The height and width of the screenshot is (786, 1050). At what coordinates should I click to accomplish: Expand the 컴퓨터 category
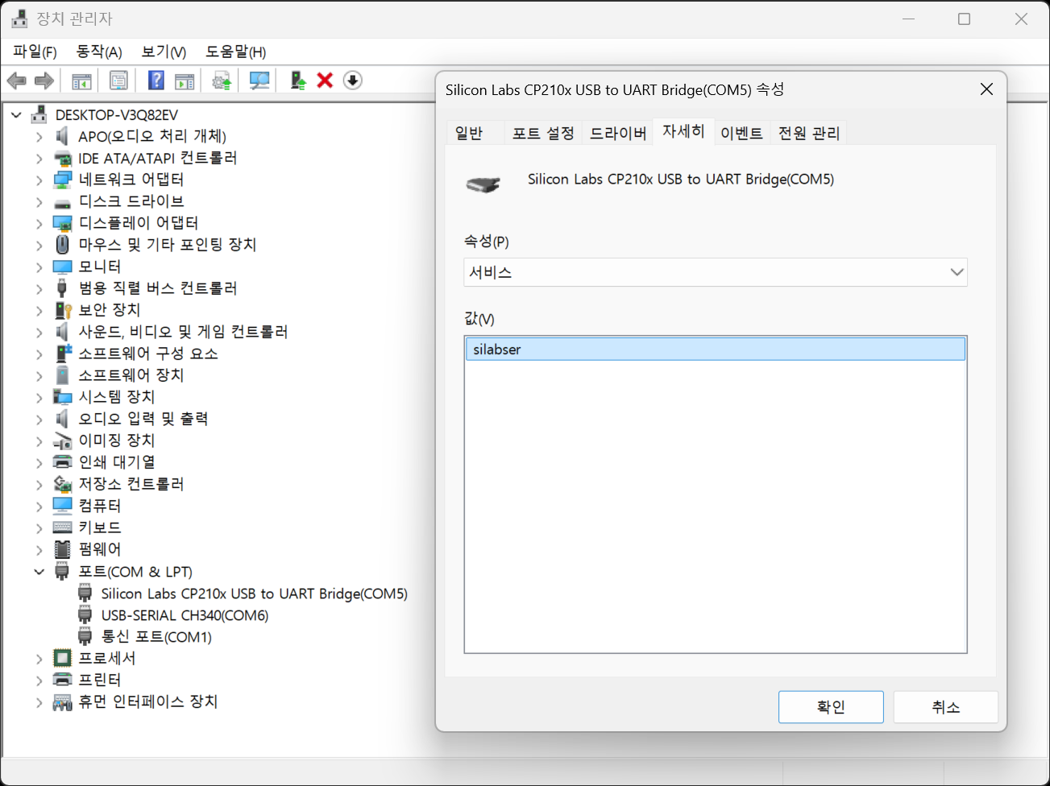point(39,506)
